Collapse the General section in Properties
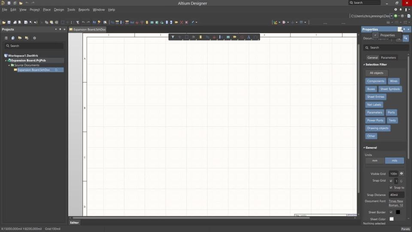This screenshot has height=232, width=412. (x=364, y=147)
